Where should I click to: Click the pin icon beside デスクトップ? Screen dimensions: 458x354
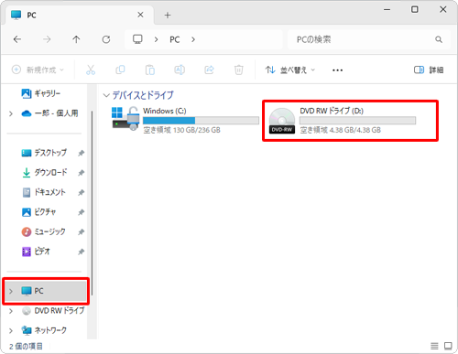coord(81,153)
